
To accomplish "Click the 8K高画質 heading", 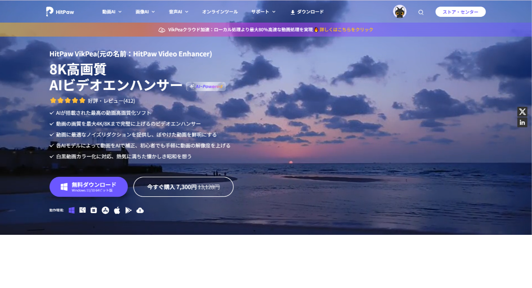I will point(78,70).
